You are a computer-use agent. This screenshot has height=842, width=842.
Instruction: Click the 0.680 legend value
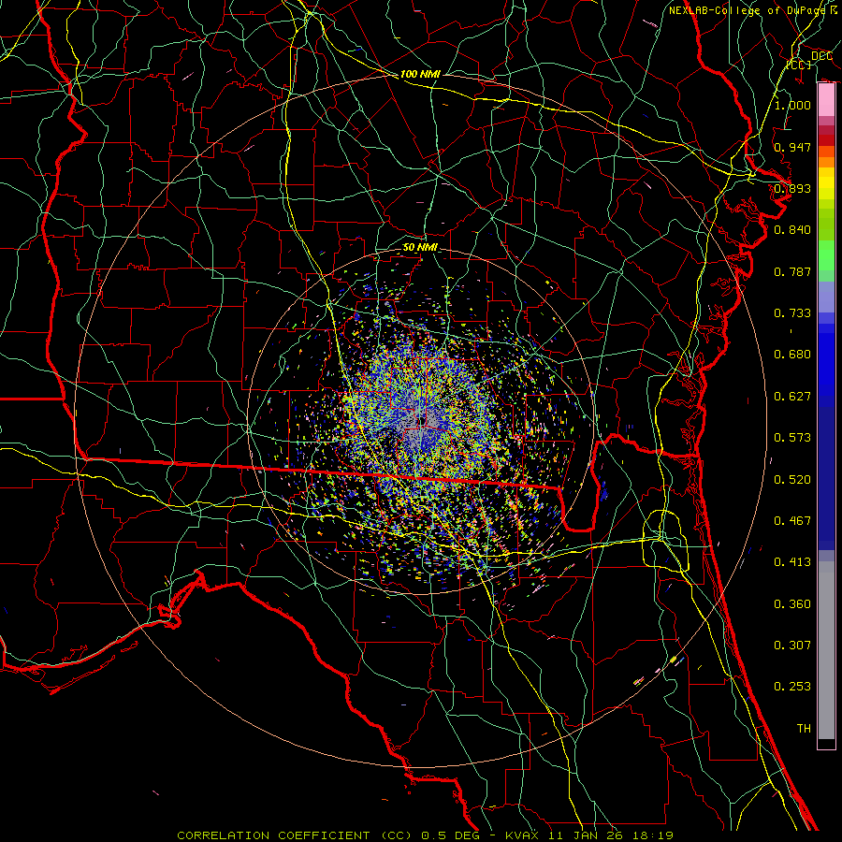[x=792, y=355]
